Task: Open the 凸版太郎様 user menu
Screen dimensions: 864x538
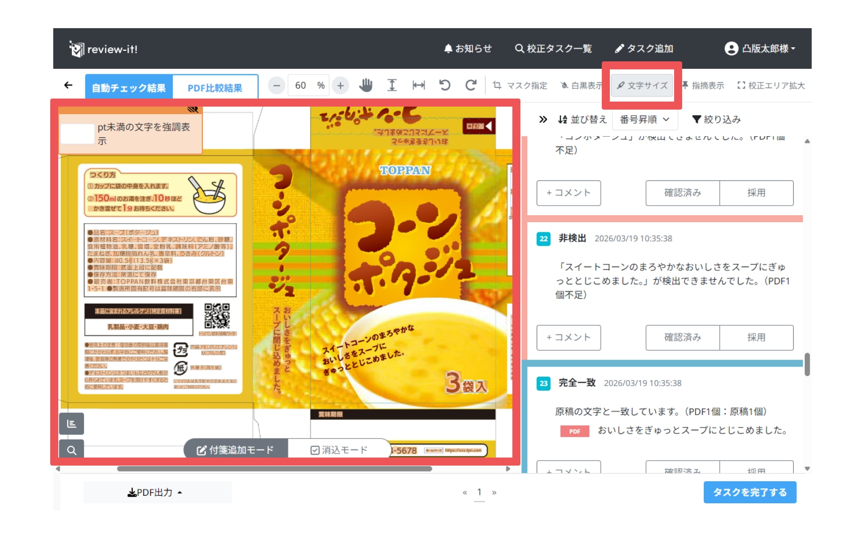Action: [x=760, y=49]
